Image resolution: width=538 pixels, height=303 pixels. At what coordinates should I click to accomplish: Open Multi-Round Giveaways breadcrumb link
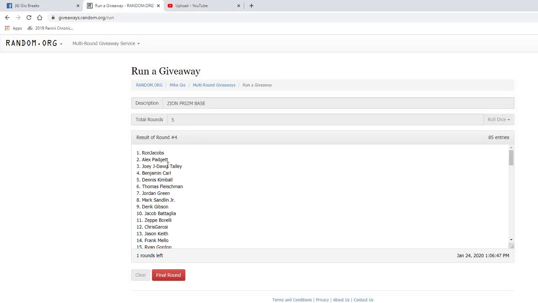pyautogui.click(x=214, y=85)
